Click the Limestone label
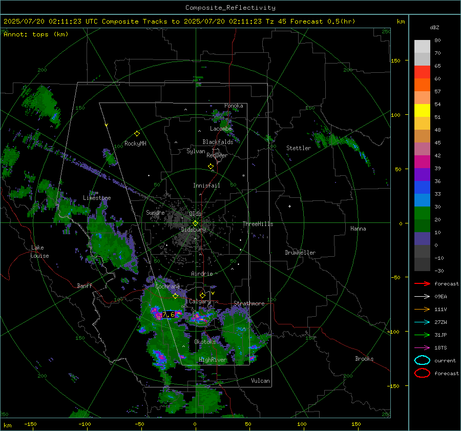This screenshot has height=431, width=461. click(97, 198)
